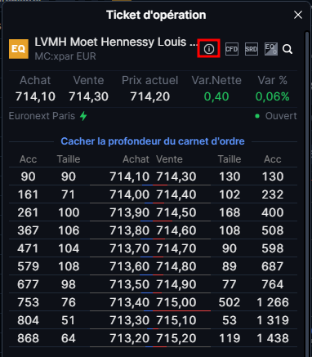Click the EQ options icon beside SRD
This screenshot has height=357, width=312.
click(x=271, y=49)
